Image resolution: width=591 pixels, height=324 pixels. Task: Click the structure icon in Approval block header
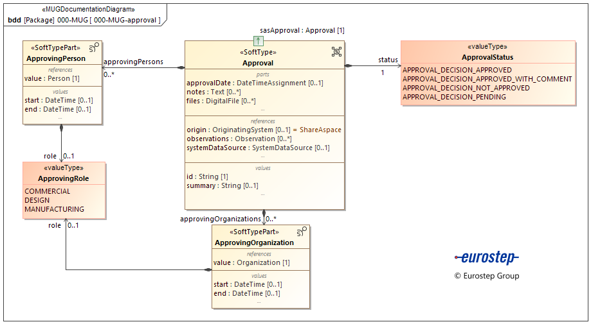click(x=336, y=51)
